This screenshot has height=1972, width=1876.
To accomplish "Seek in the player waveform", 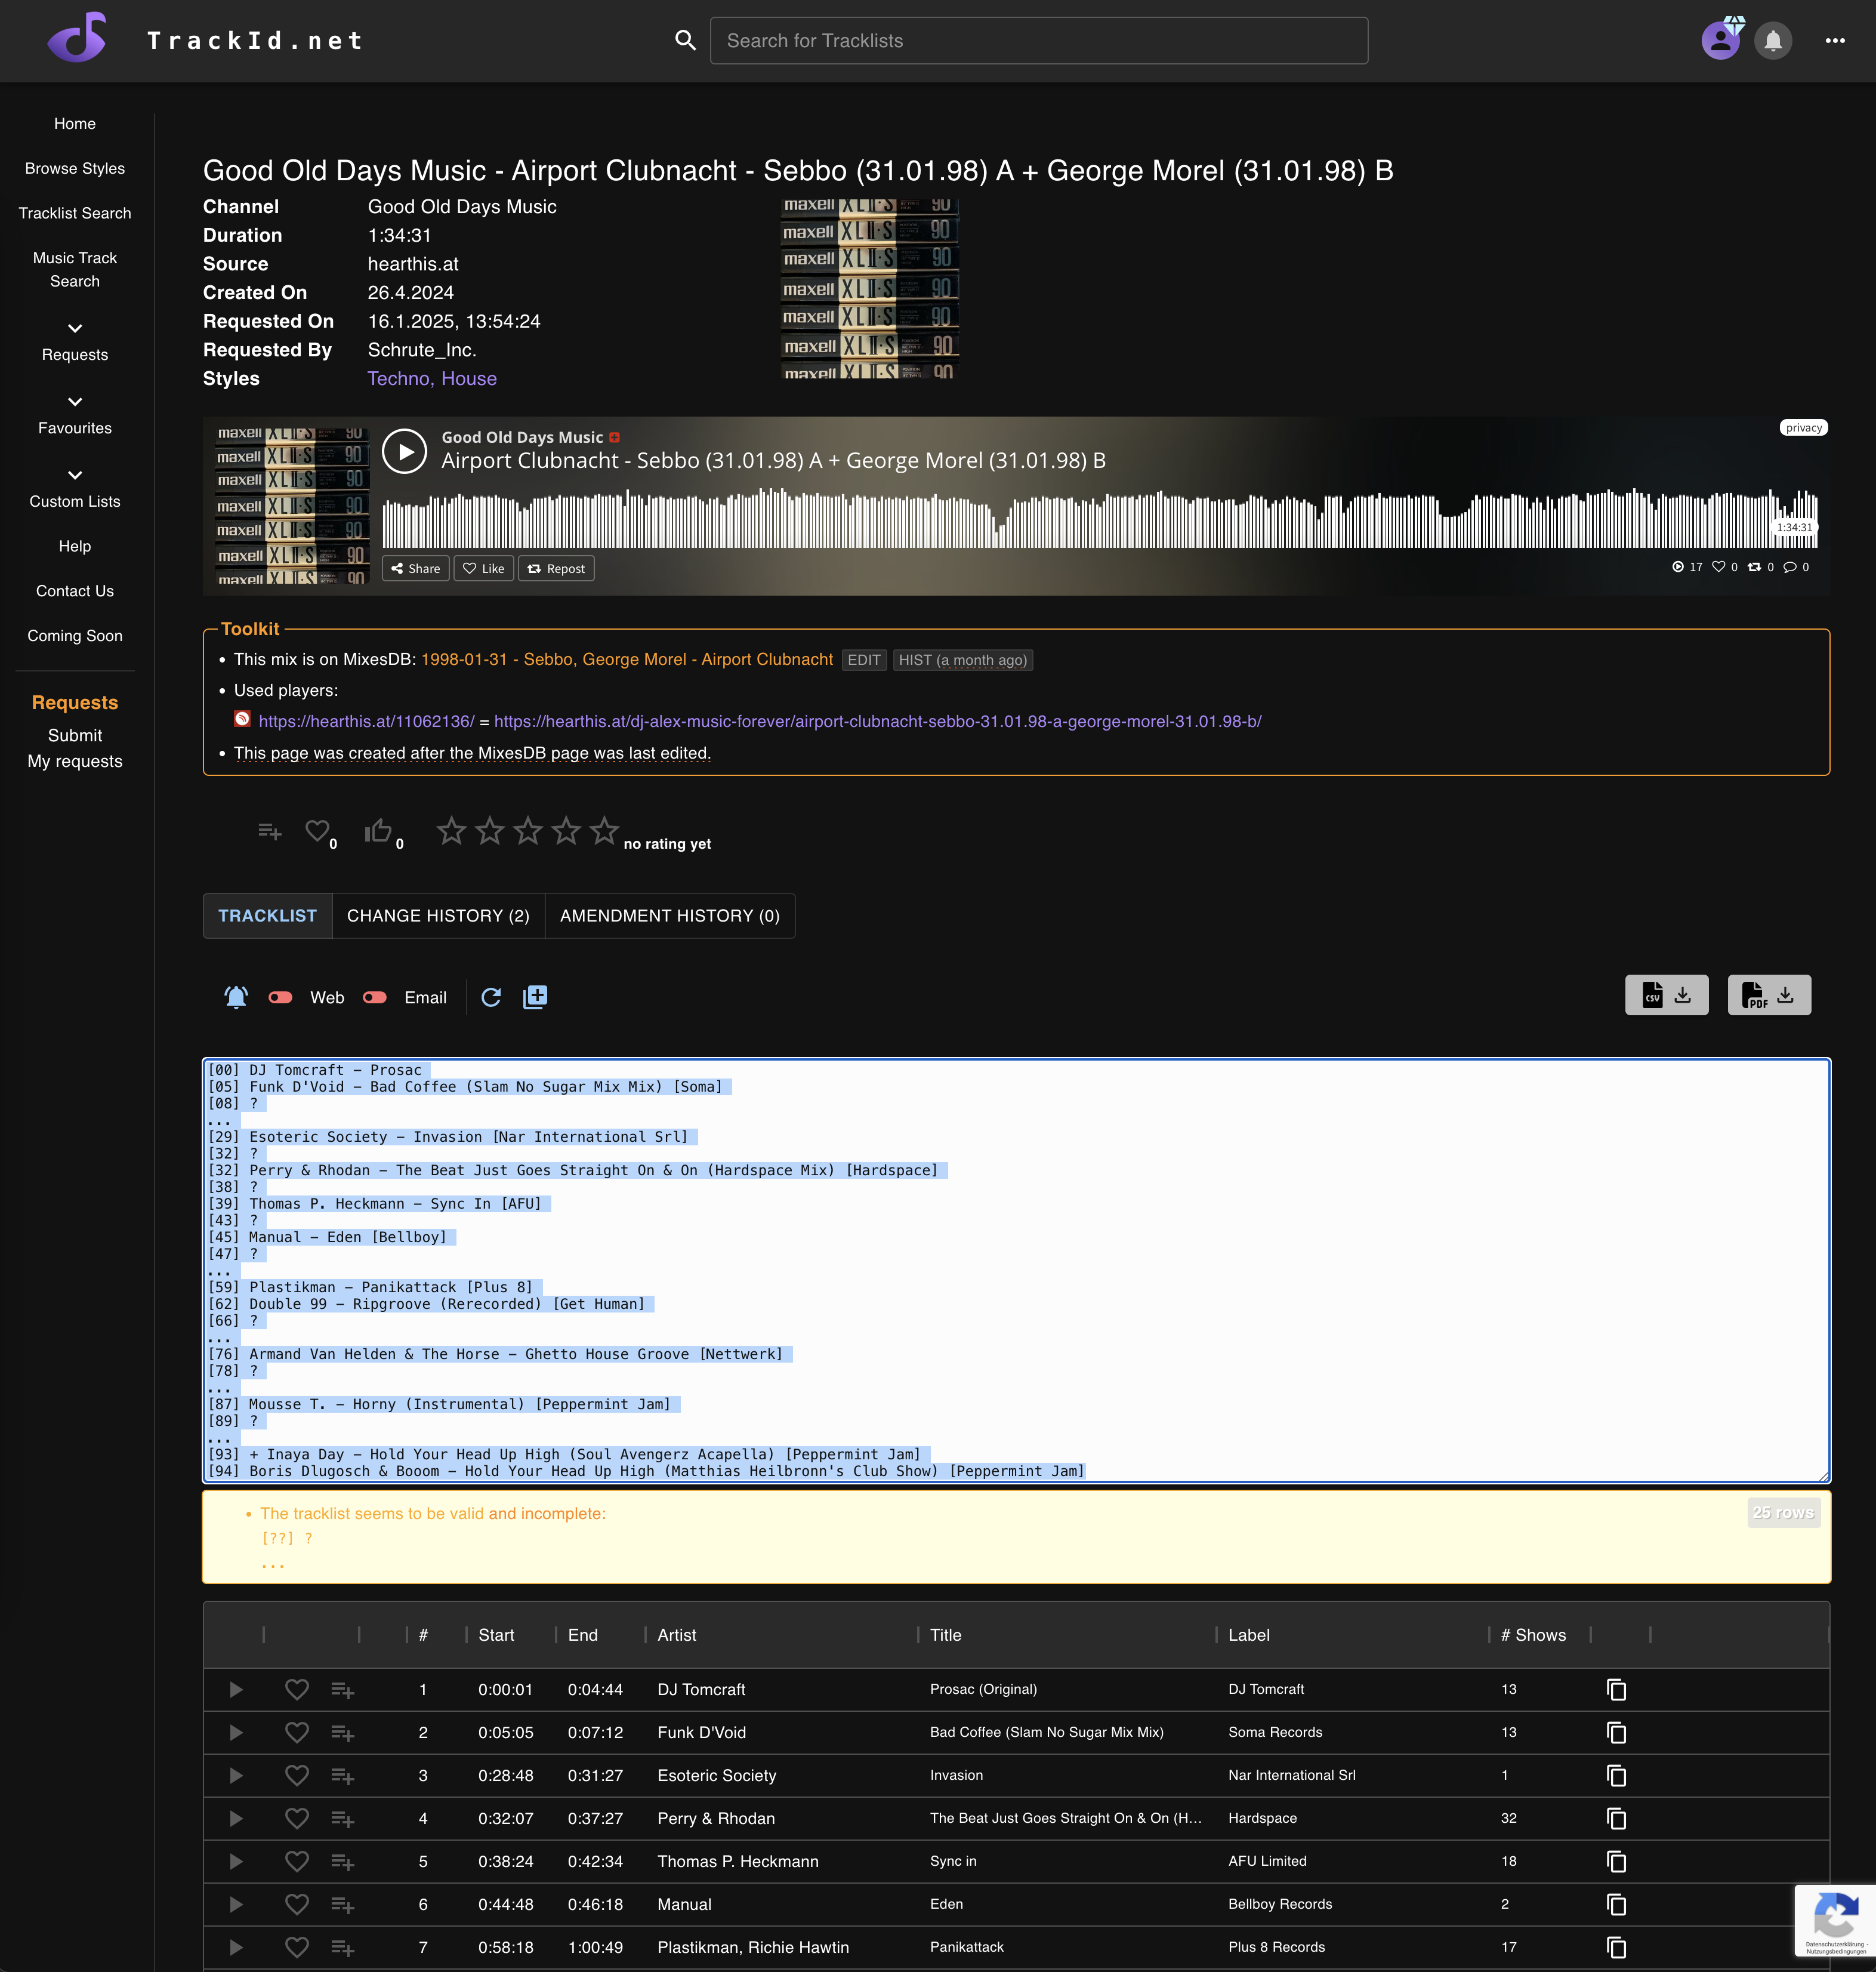I will point(1100,518).
